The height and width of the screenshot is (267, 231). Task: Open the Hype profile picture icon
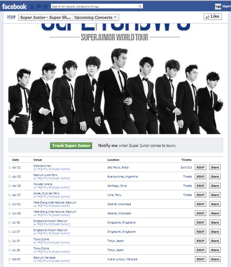pos(218,6)
